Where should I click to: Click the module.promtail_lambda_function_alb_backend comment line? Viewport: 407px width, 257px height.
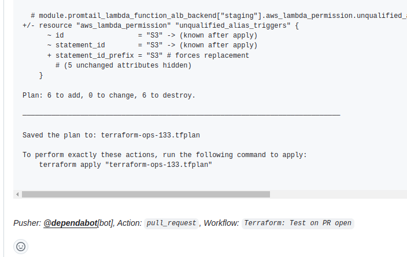pyautogui.click(x=219, y=16)
